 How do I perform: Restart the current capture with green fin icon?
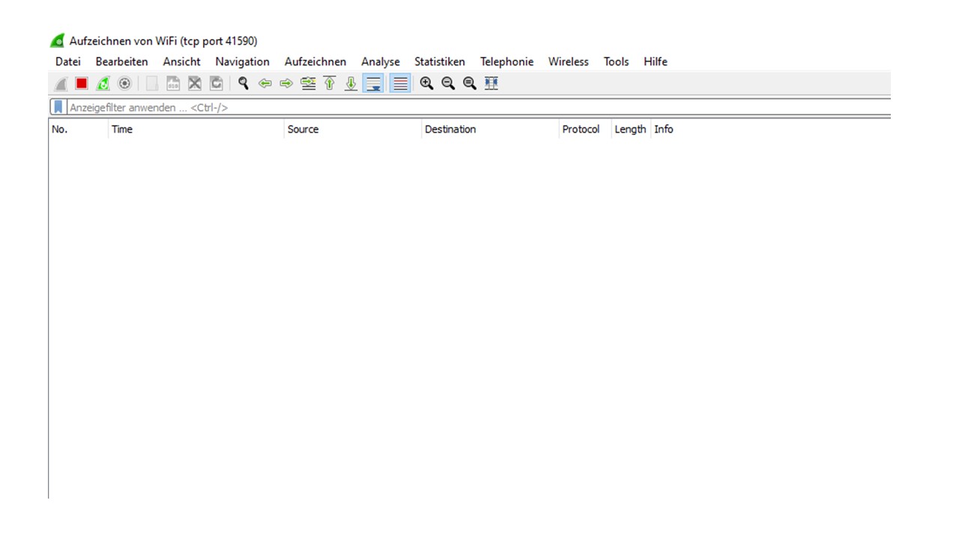click(x=103, y=84)
